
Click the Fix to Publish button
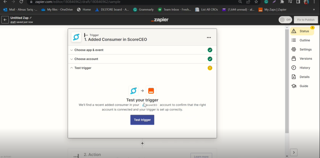click(306, 20)
